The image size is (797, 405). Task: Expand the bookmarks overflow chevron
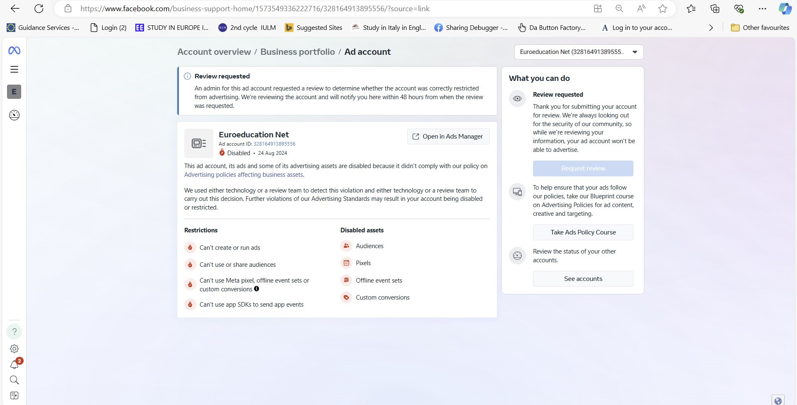click(711, 28)
